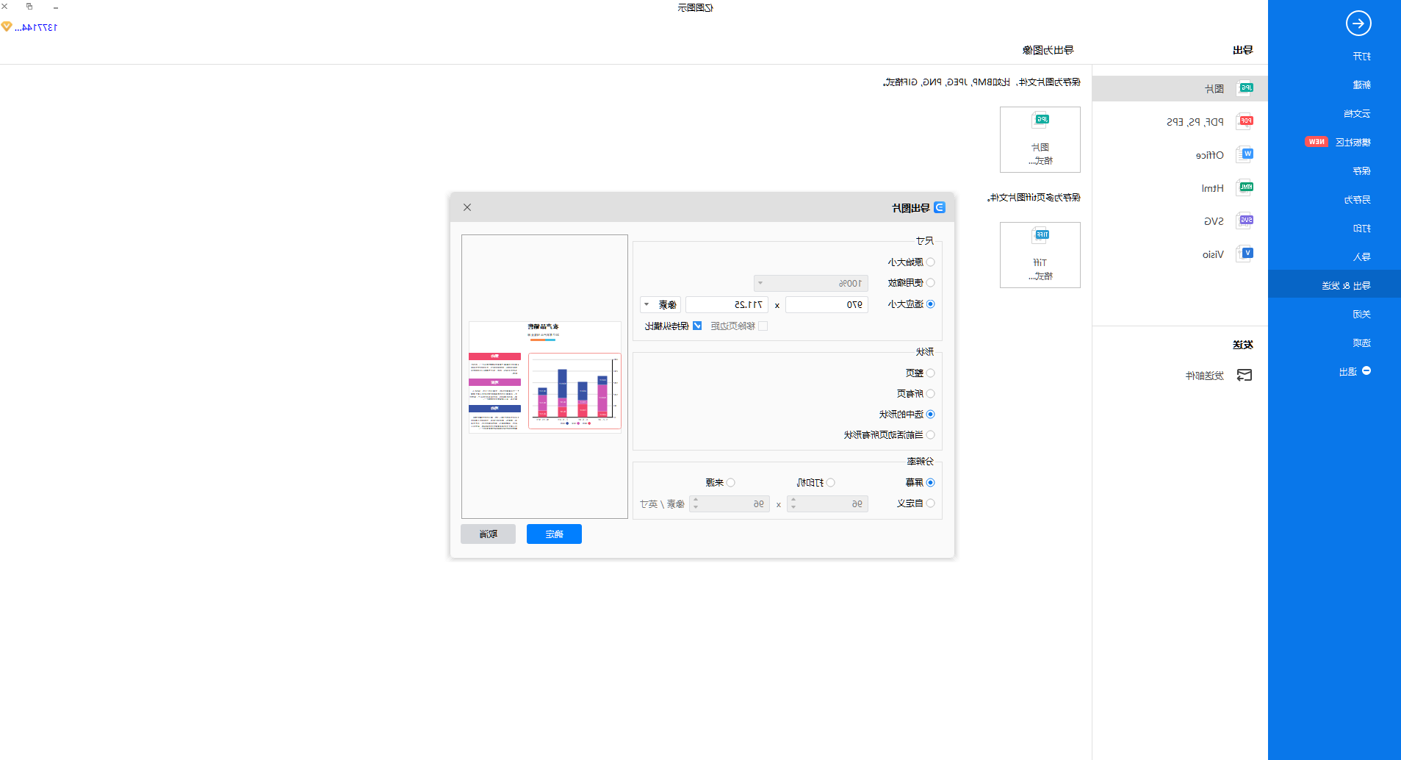The width and height of the screenshot is (1401, 760).
Task: Click 保存 in the sidebar
Action: [x=1361, y=171]
